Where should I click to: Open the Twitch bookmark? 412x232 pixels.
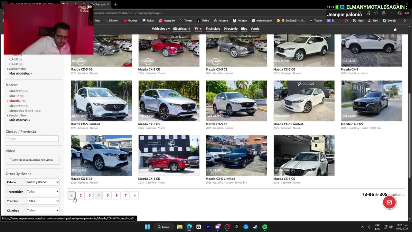click(148, 21)
